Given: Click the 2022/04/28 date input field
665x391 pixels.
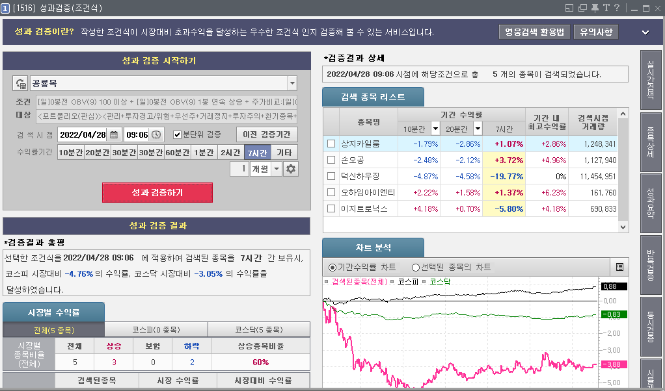Looking at the screenshot, I should [83, 134].
